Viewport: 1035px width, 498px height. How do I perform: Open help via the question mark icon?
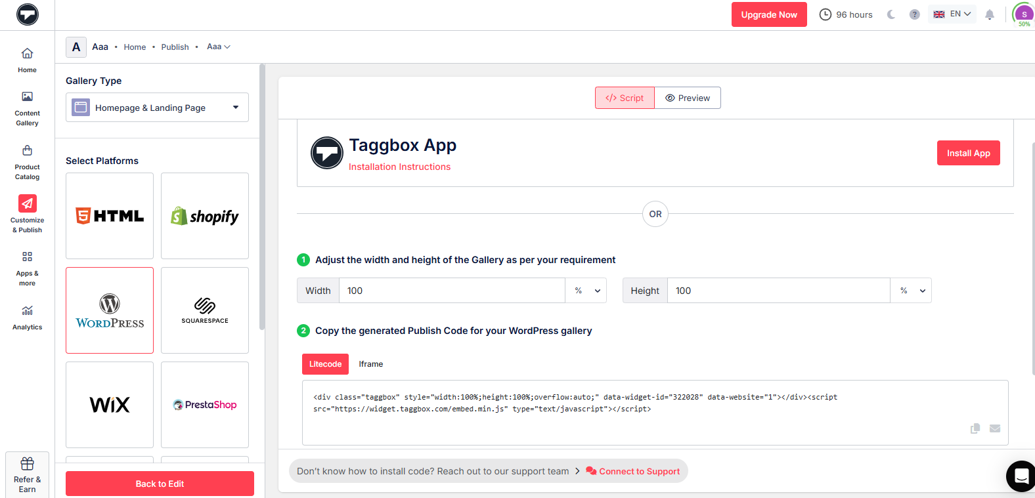pyautogui.click(x=914, y=14)
